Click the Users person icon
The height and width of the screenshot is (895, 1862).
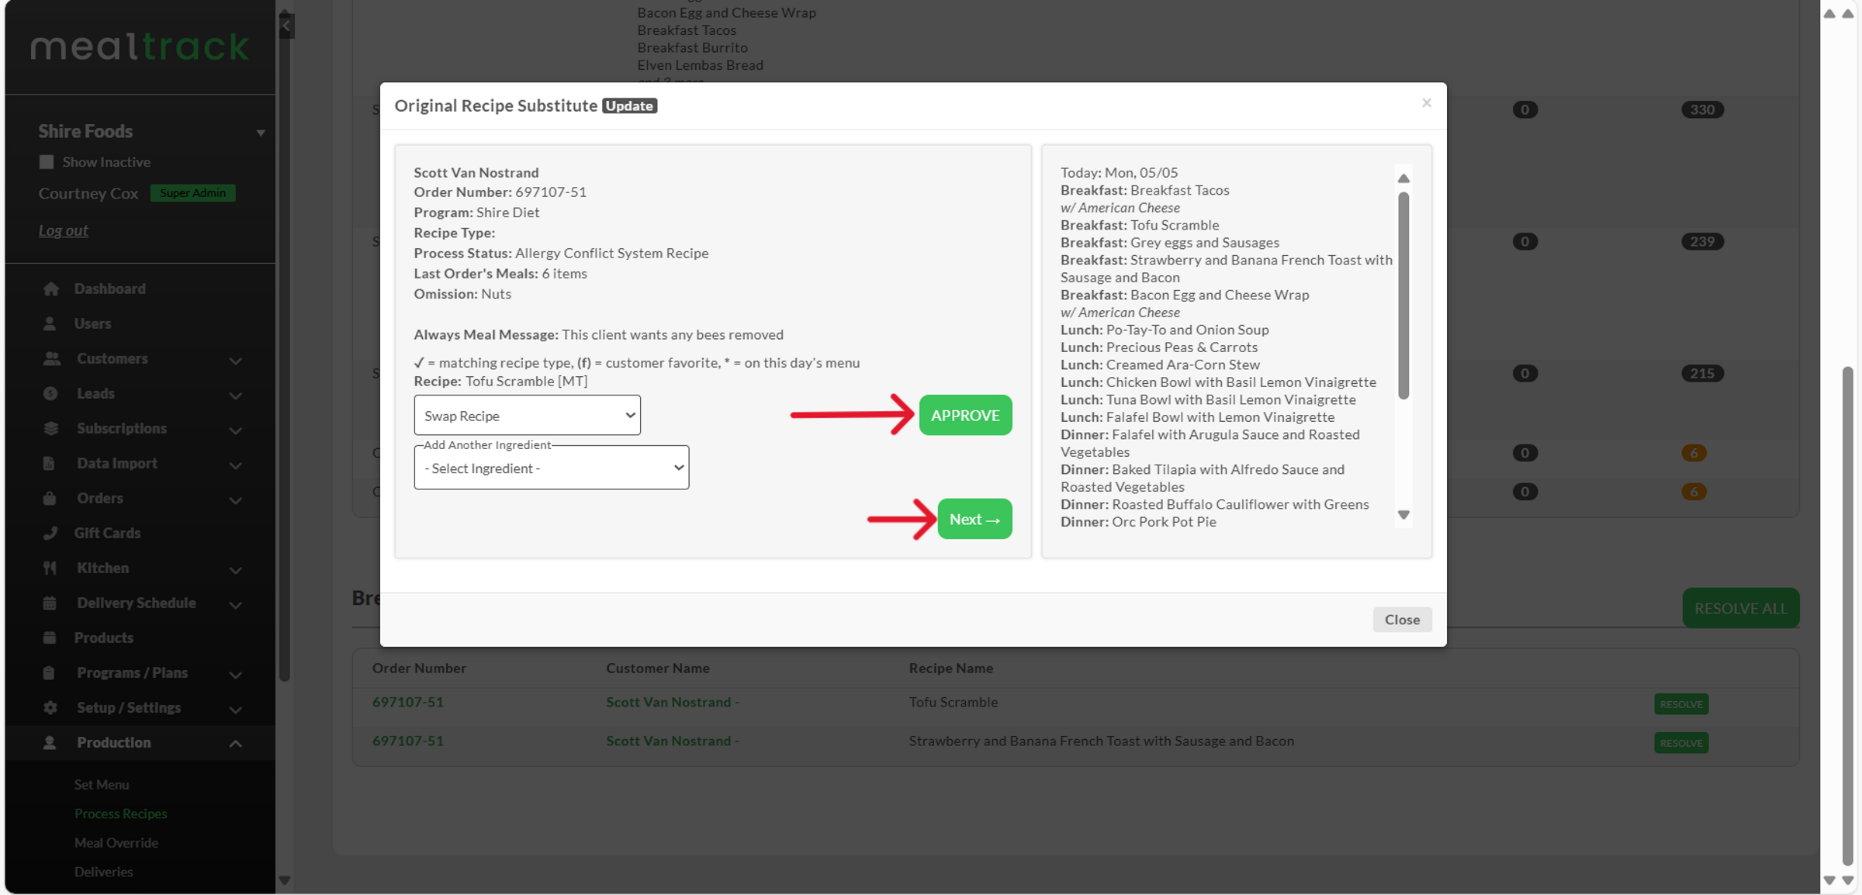point(50,323)
